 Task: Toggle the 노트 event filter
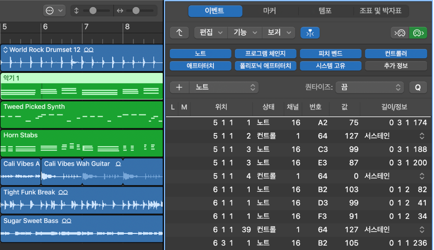pyautogui.click(x=200, y=53)
